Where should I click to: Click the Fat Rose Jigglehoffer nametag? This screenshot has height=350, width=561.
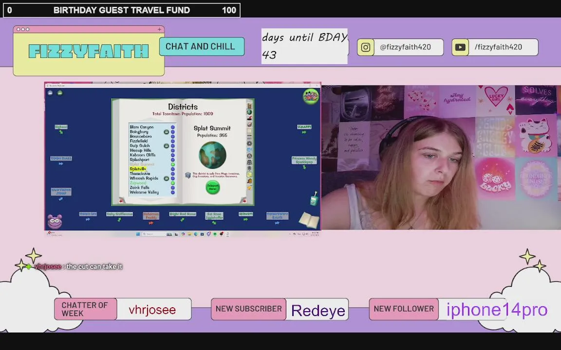[214, 216]
